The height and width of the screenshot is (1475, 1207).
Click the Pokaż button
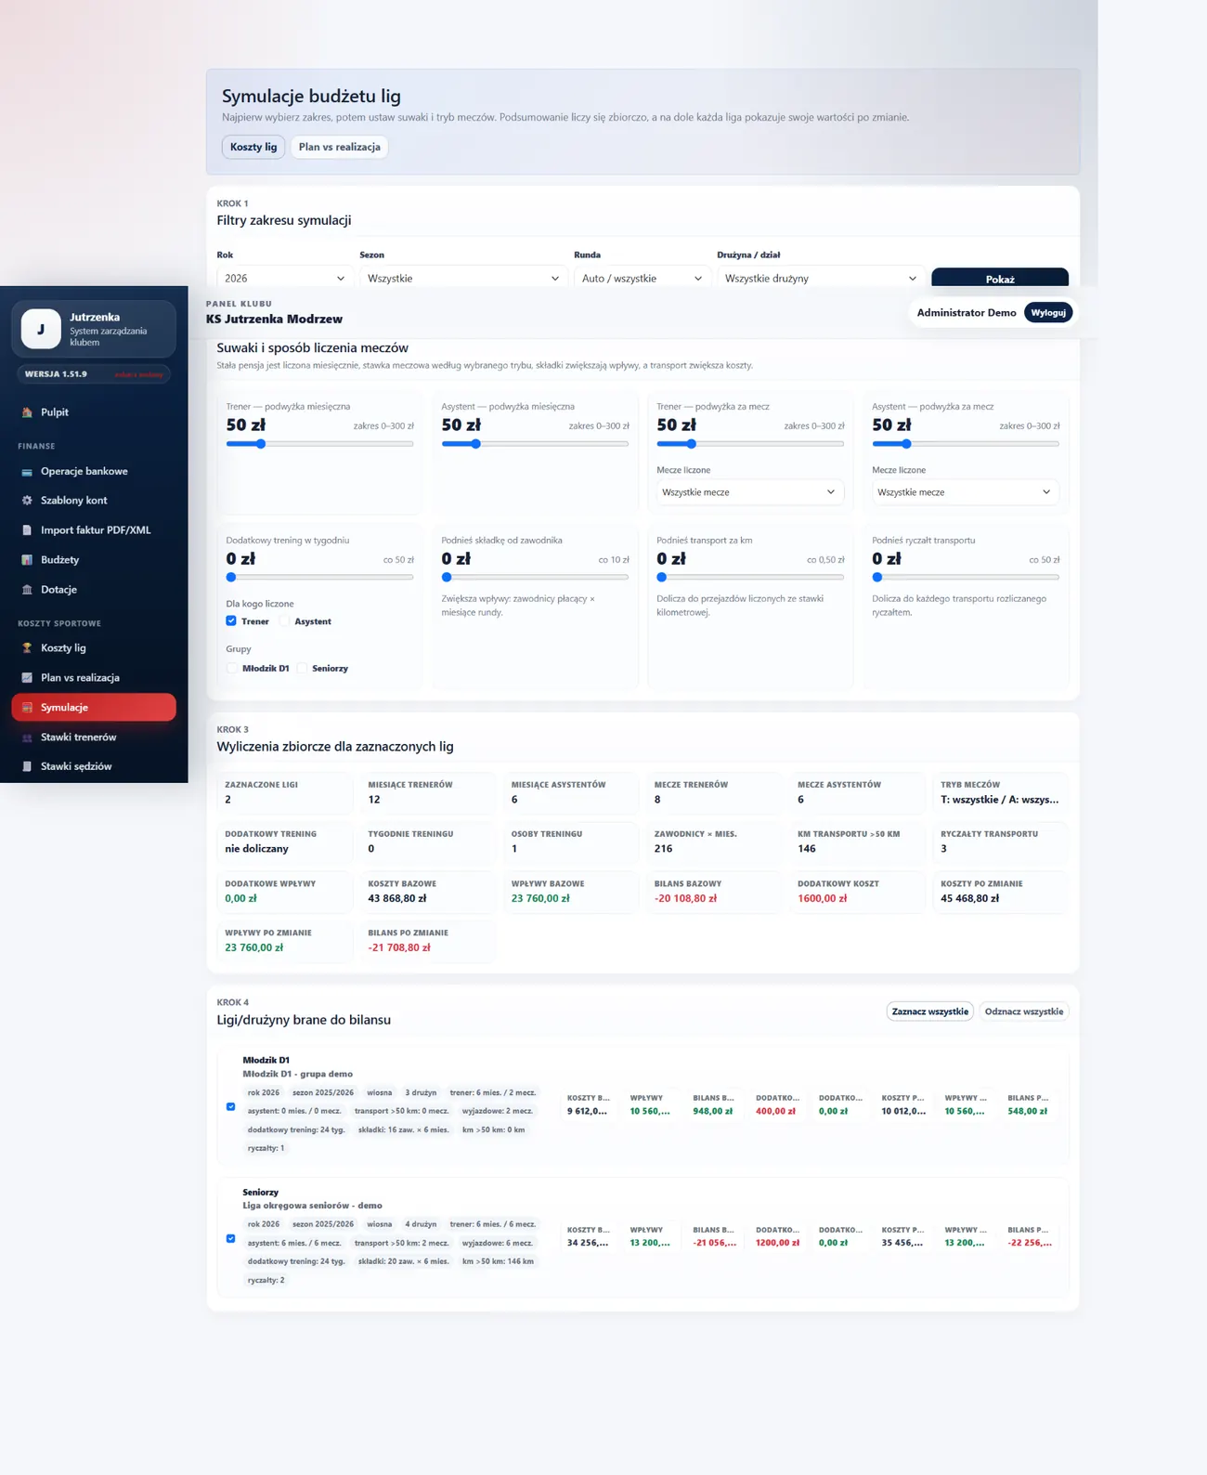tap(1000, 279)
